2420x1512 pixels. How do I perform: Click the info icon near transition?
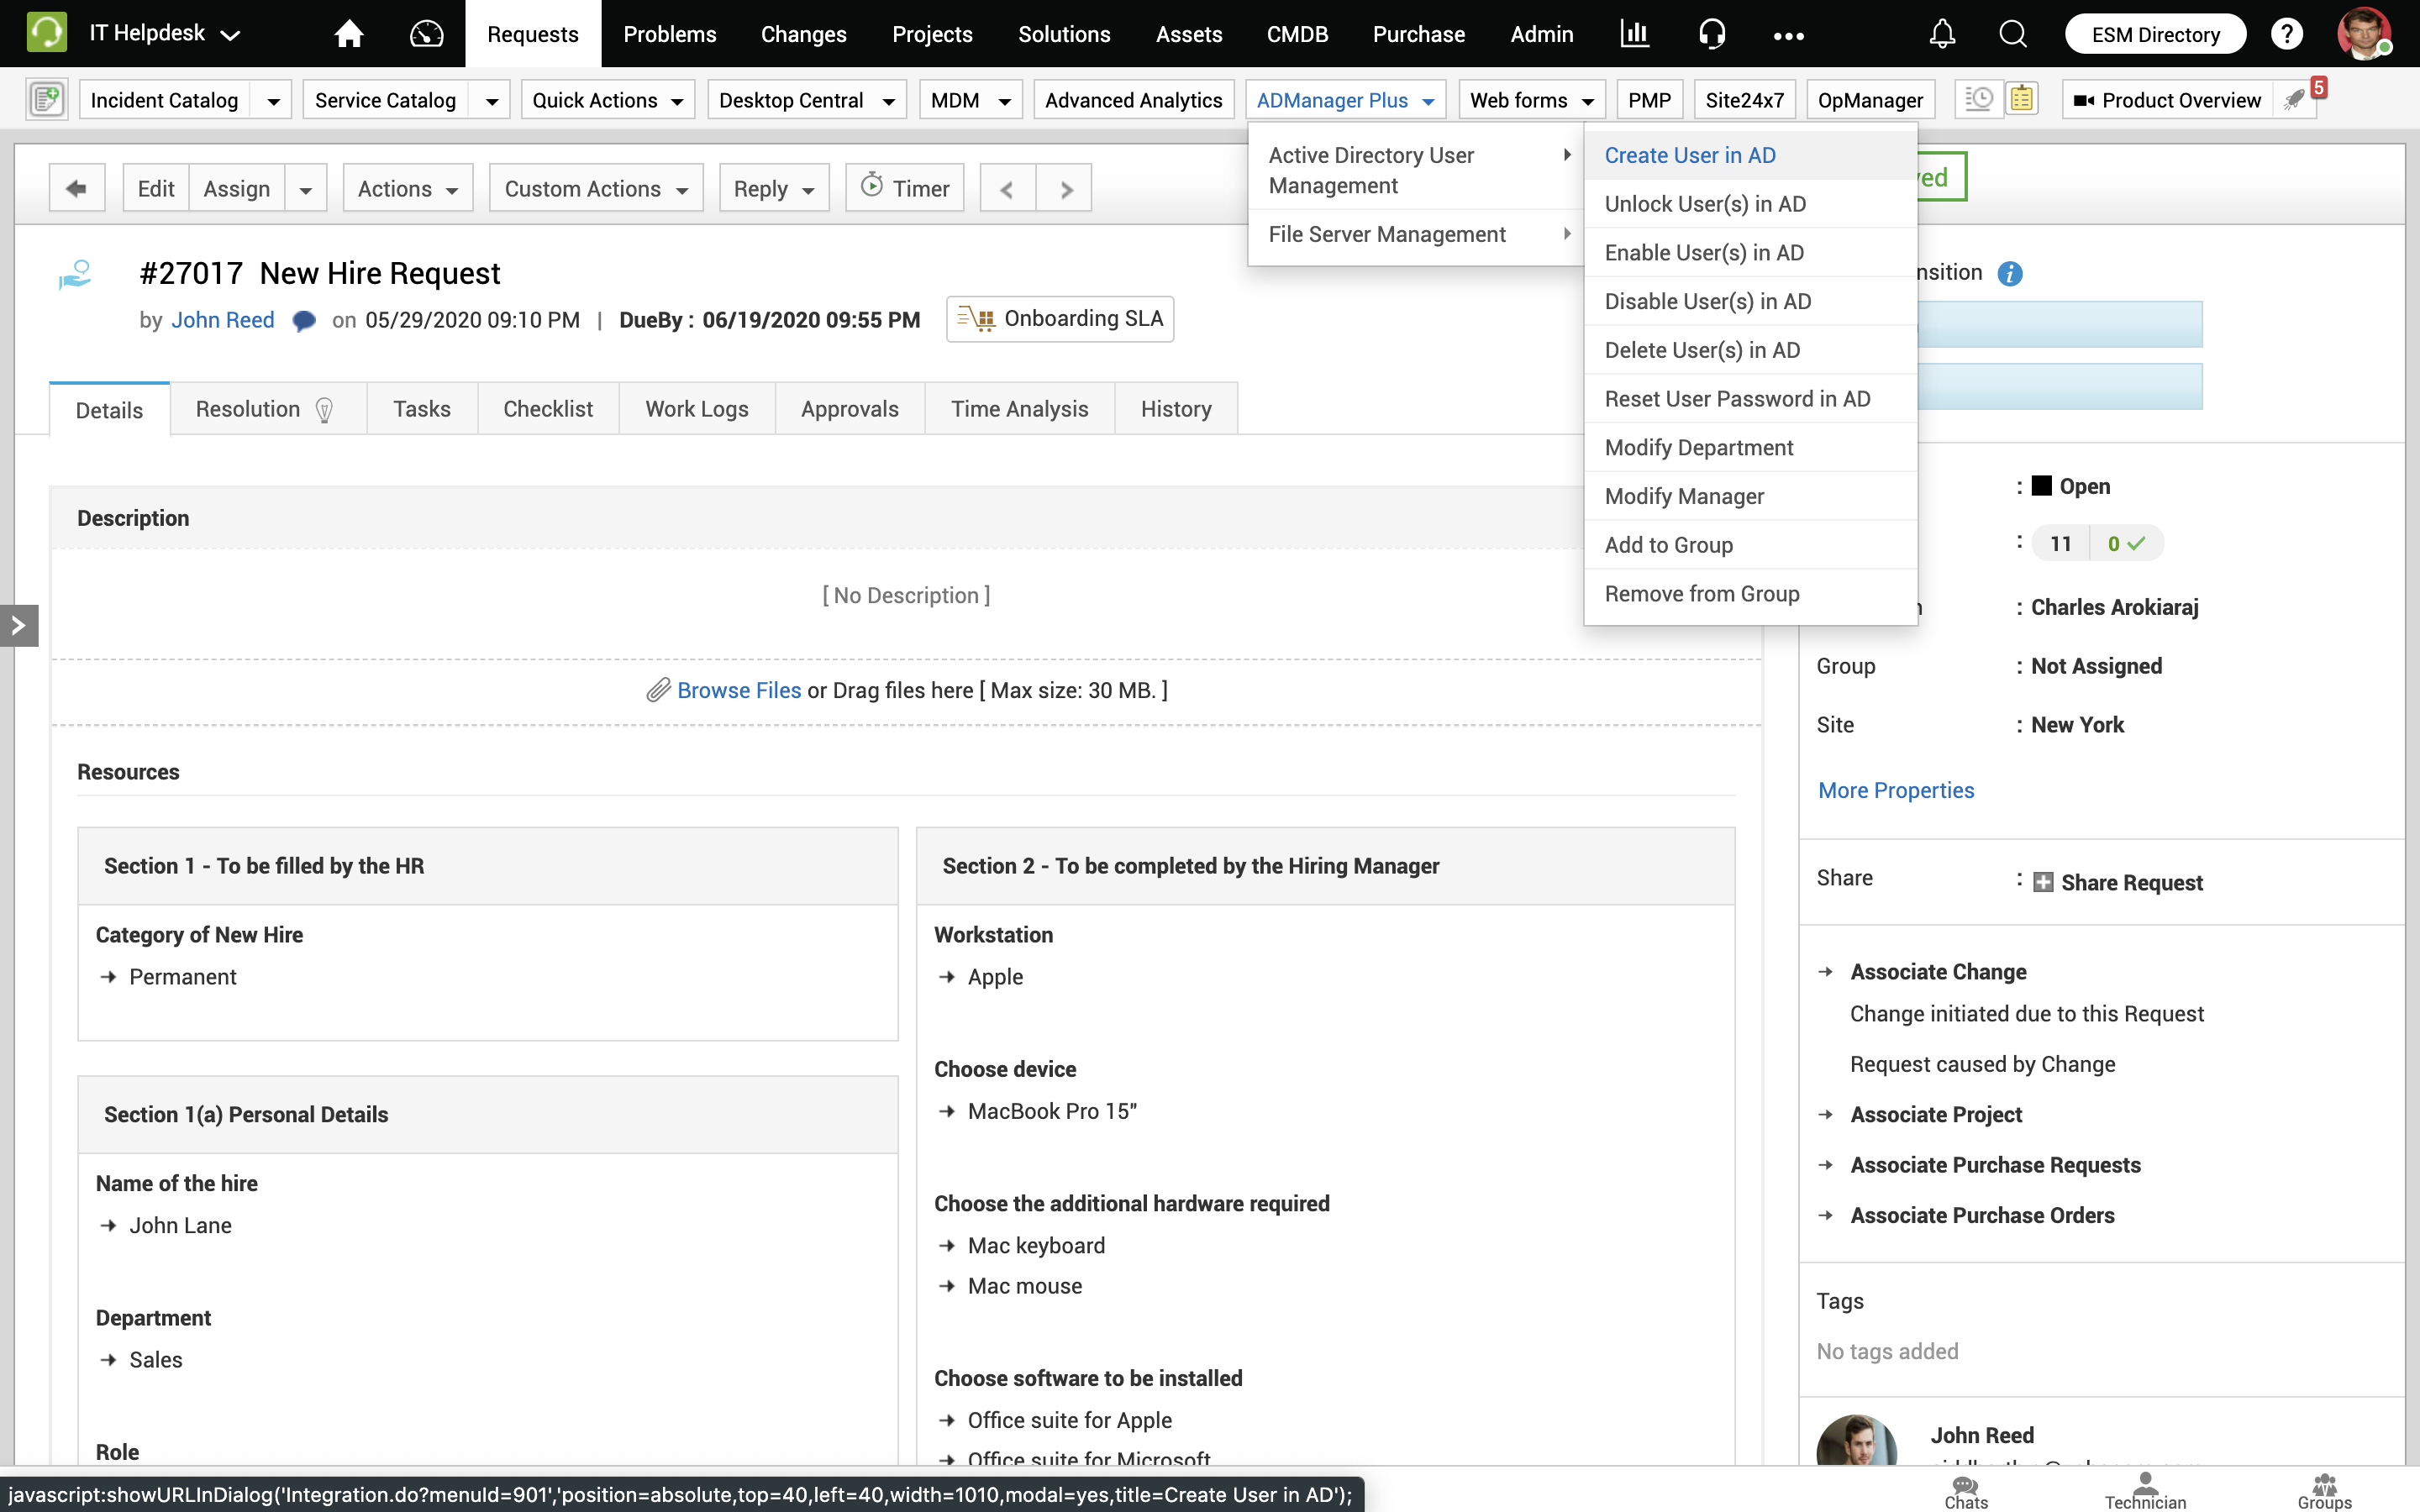coord(2010,273)
